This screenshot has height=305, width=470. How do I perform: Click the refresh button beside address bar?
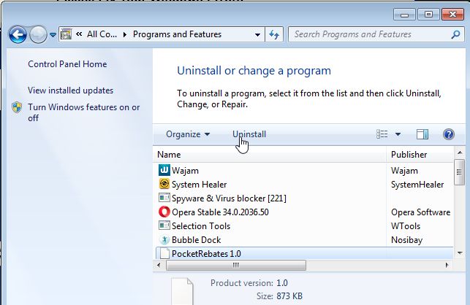click(x=275, y=34)
